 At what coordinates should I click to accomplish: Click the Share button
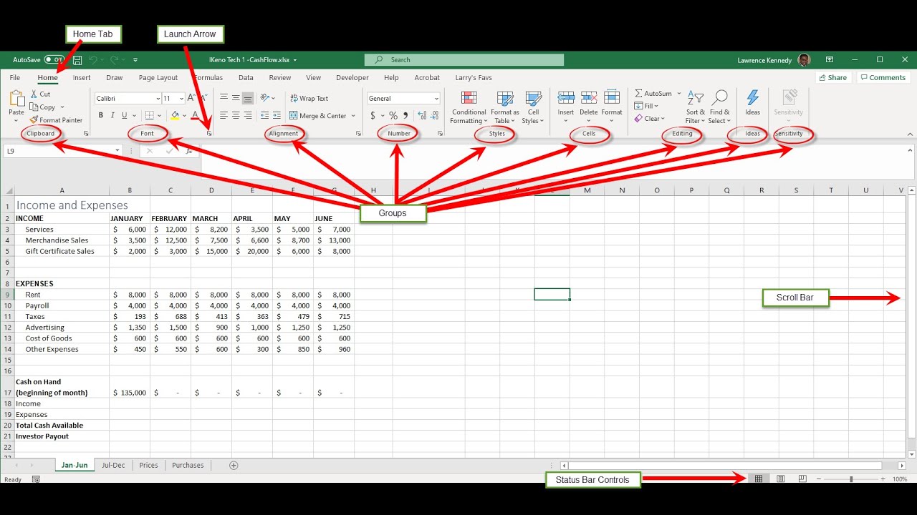pos(832,78)
